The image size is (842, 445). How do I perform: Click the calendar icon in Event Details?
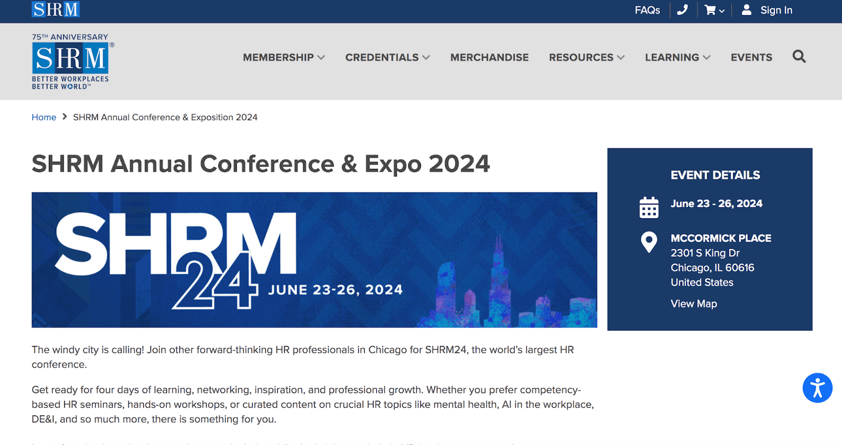click(649, 207)
